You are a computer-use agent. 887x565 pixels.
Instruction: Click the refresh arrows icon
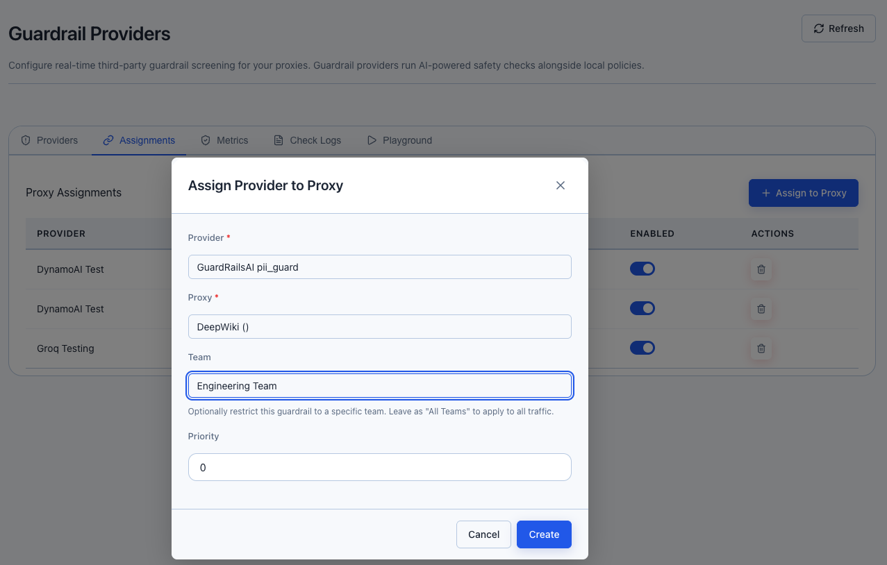pyautogui.click(x=819, y=28)
